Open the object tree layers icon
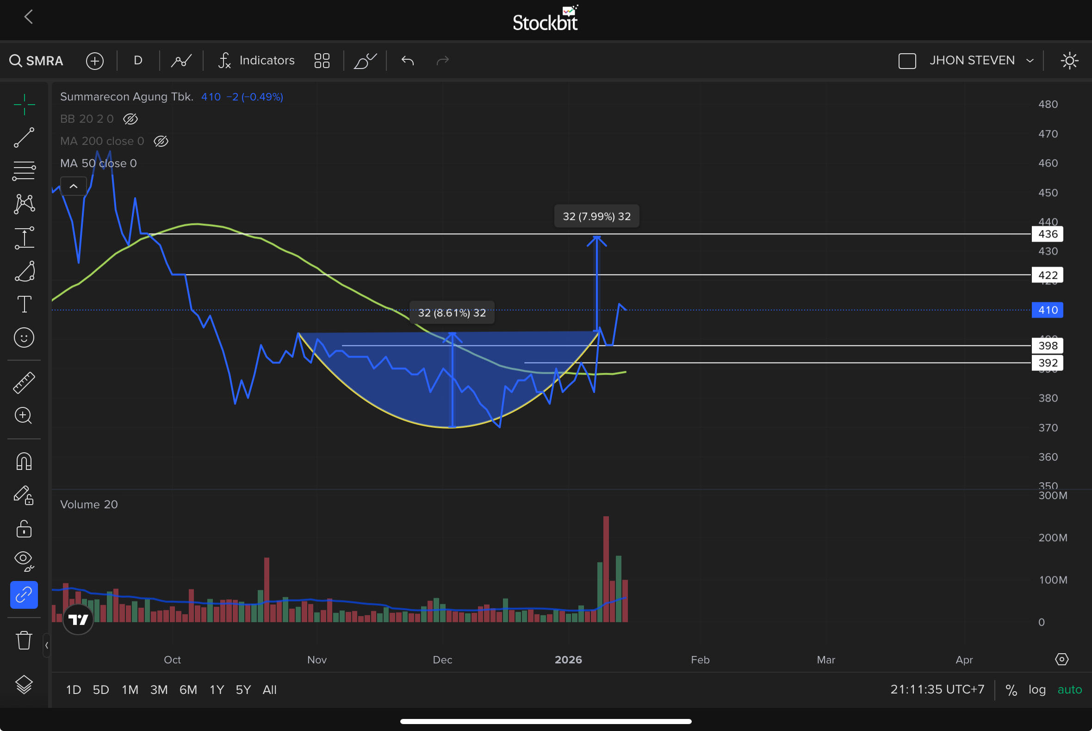Screen dimensions: 1092x731 24,684
